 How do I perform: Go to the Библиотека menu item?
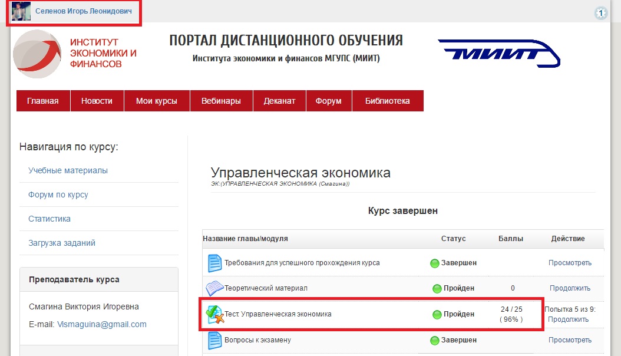tap(387, 101)
